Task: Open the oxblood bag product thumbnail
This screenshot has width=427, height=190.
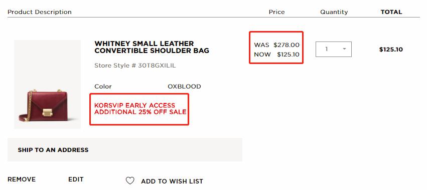Action: (x=47, y=84)
